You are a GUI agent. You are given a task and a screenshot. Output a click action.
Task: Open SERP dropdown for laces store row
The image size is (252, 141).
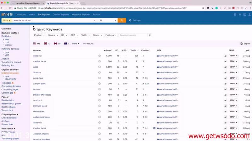(x=233, y=78)
